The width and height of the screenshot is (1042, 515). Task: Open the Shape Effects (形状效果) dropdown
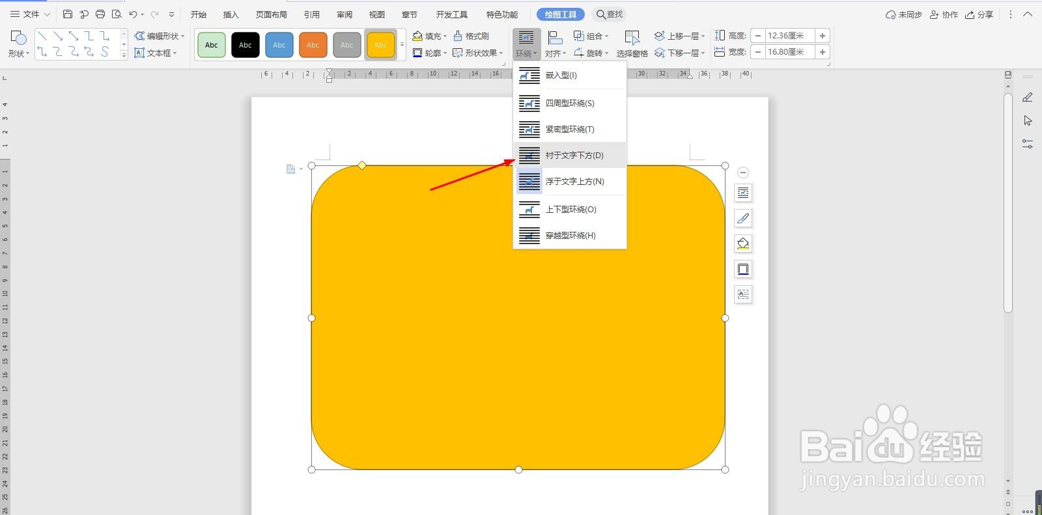pyautogui.click(x=478, y=53)
